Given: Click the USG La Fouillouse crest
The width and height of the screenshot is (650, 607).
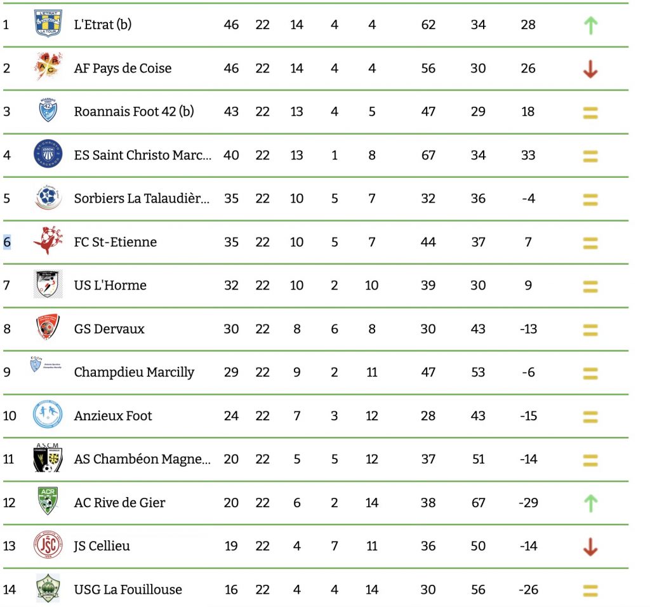Looking at the screenshot, I should (x=48, y=588).
